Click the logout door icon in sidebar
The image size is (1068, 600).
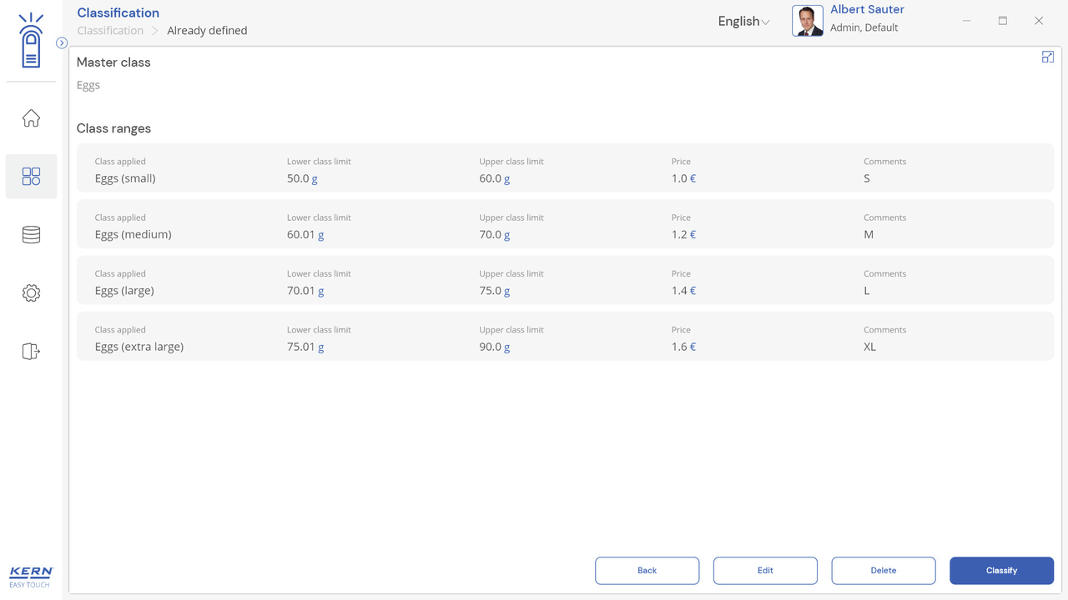31,352
